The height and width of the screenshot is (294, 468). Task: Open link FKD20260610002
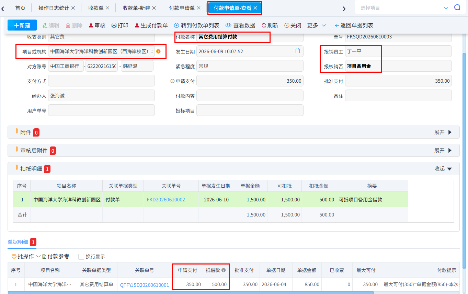pyautogui.click(x=166, y=200)
